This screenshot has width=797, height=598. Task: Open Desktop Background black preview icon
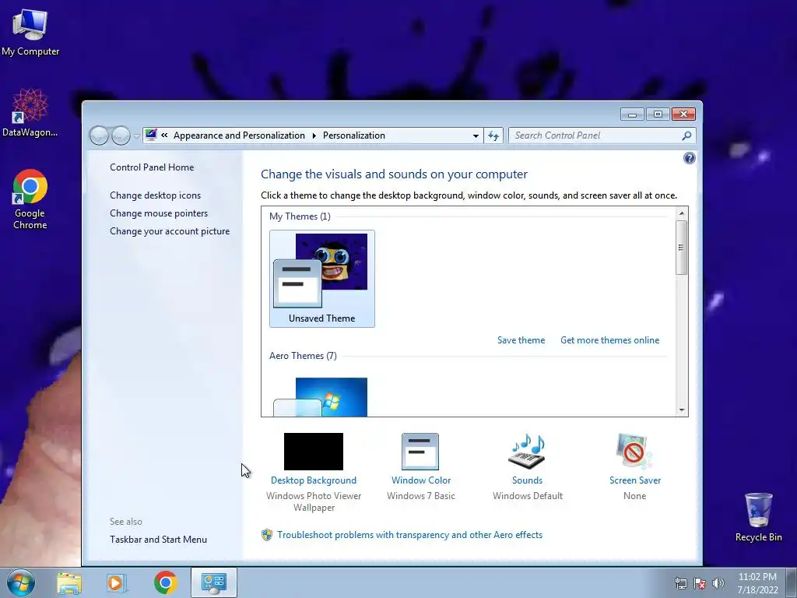click(314, 452)
